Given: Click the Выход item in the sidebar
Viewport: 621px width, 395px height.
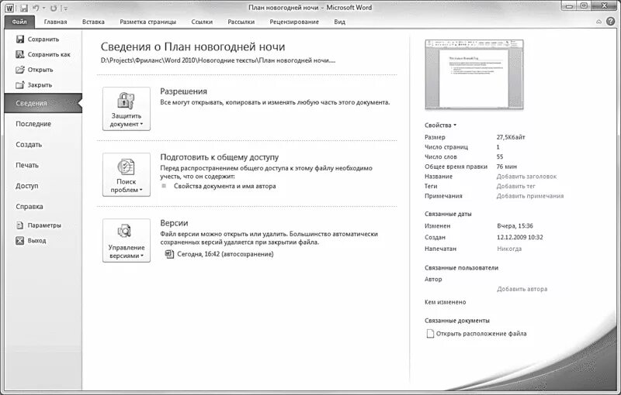Looking at the screenshot, I should (x=31, y=241).
